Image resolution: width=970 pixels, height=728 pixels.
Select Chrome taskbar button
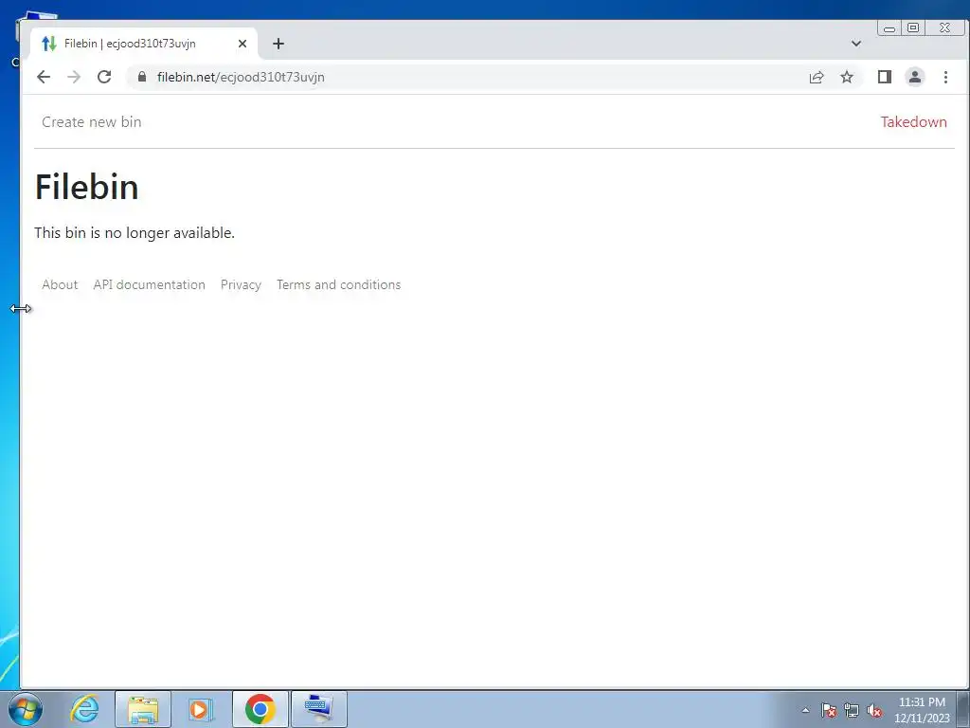pos(260,709)
